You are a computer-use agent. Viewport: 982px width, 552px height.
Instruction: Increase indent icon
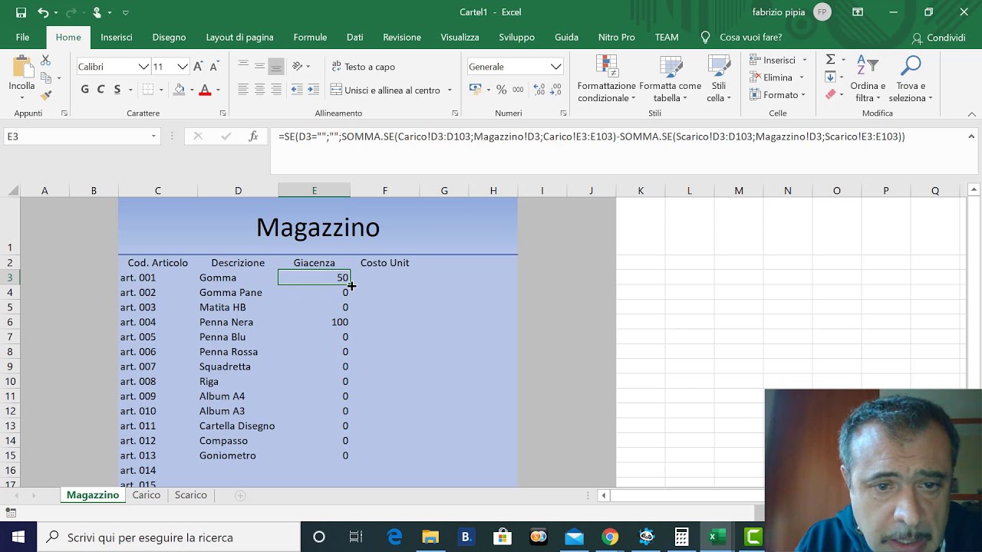313,90
